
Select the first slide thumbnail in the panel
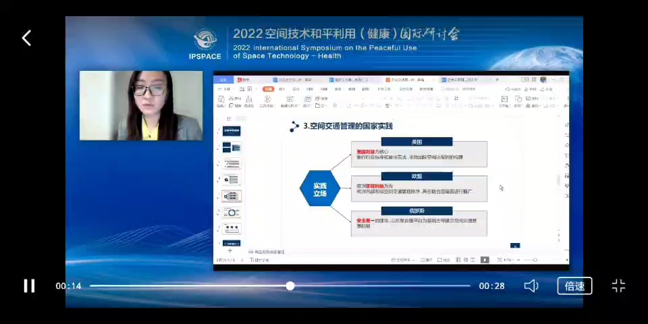pos(232,131)
